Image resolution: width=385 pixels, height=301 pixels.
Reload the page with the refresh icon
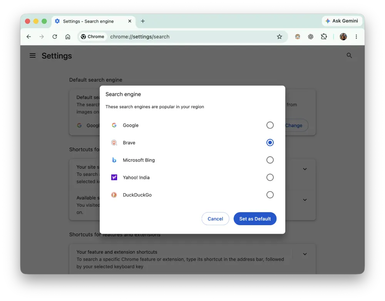[55, 37]
